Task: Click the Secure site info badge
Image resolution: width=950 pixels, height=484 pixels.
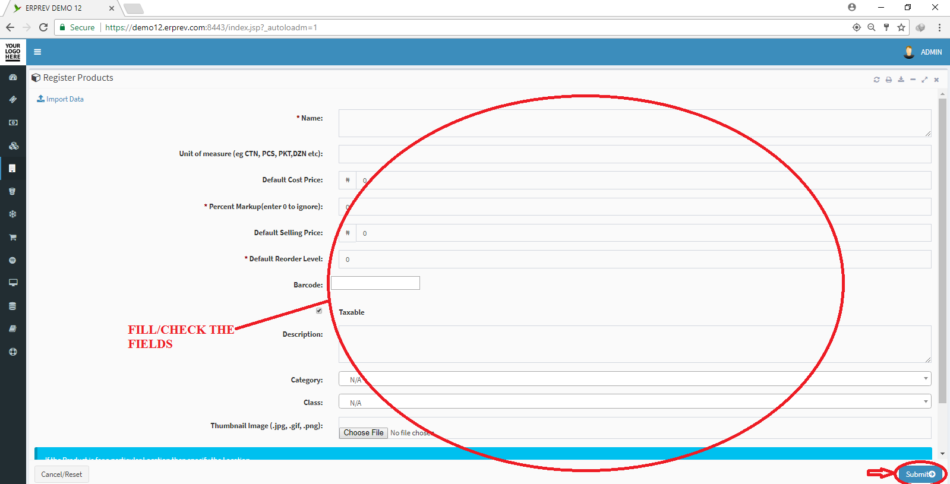Action: (77, 27)
